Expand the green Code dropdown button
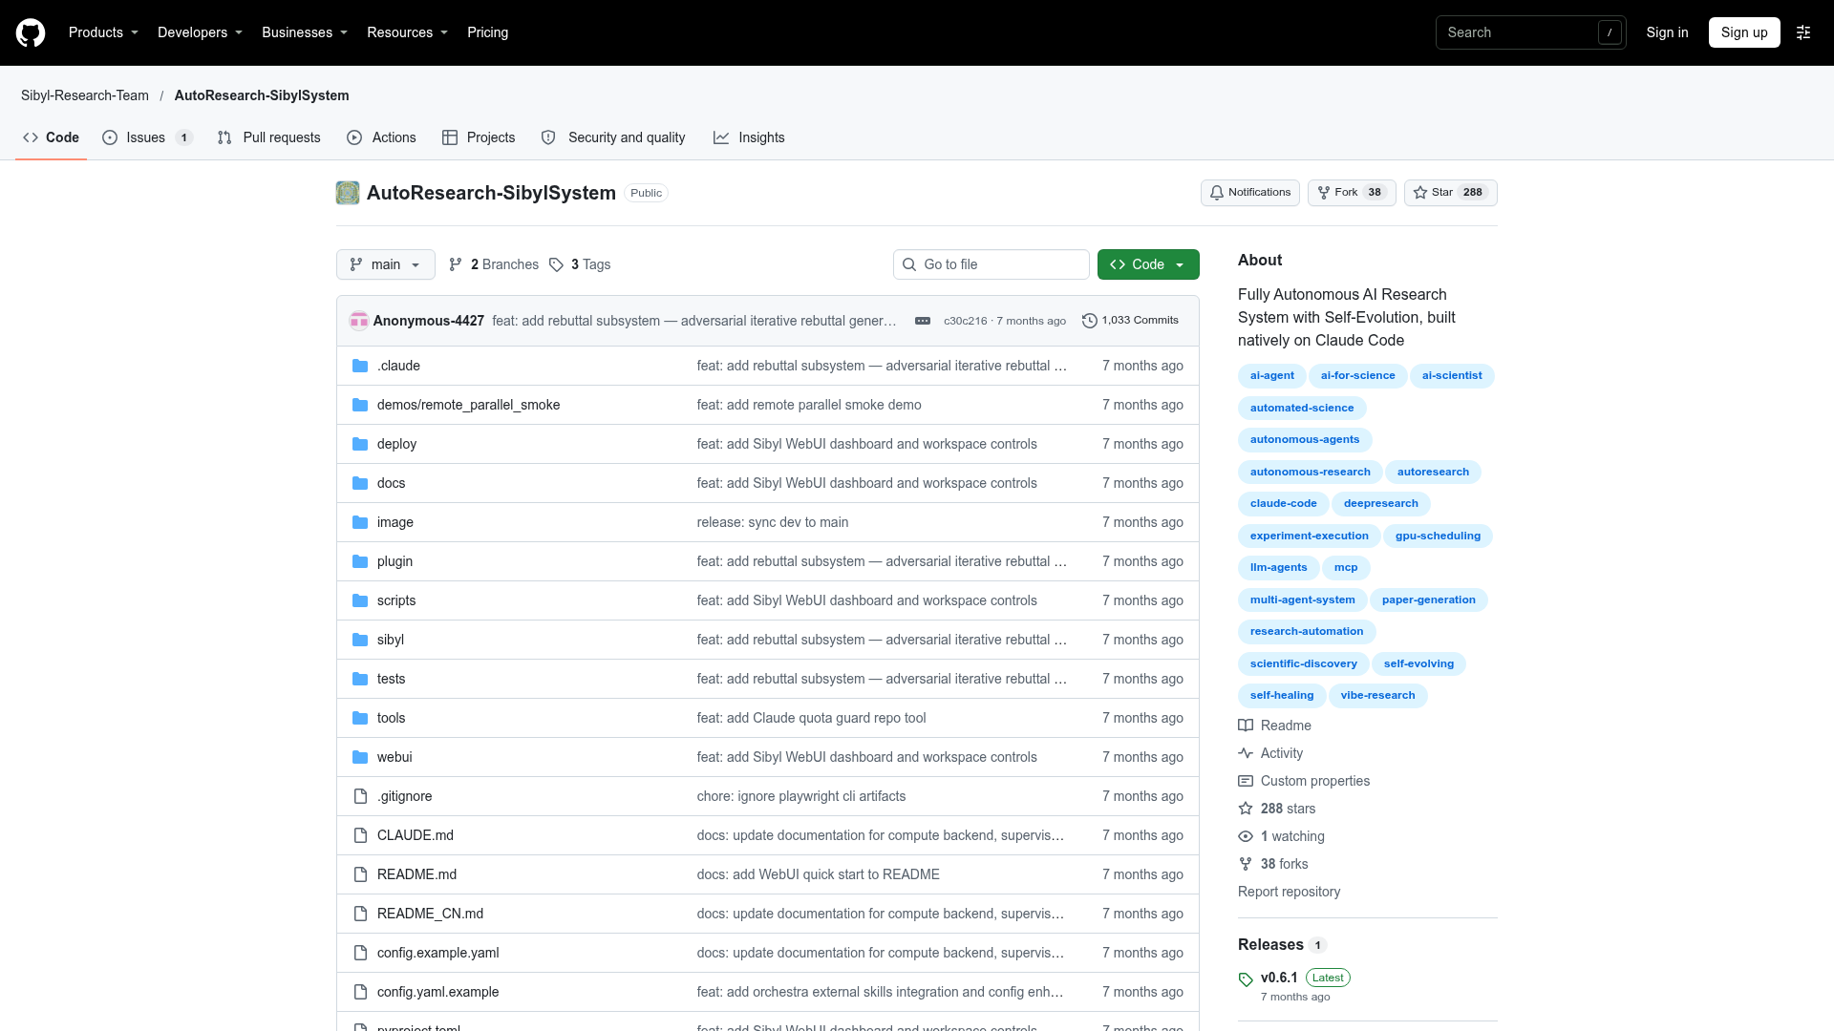 (1148, 264)
